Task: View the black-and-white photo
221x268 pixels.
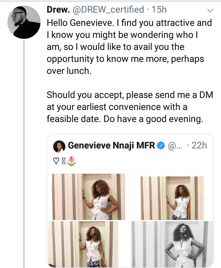Action: (172, 244)
